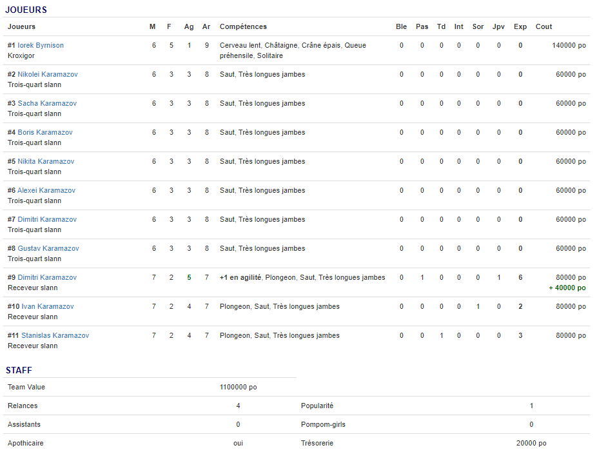Open Nikita Karamazov's player details
The image size is (597, 461).
tap(46, 162)
